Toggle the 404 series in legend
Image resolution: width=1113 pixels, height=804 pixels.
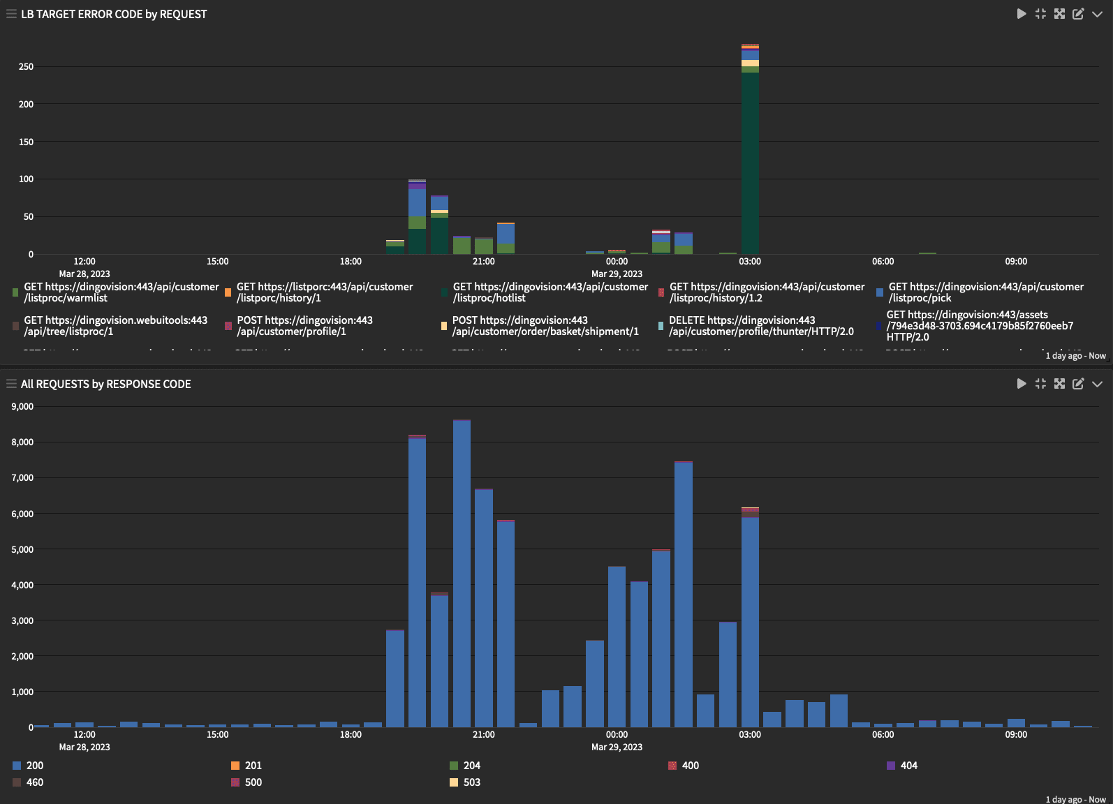click(908, 766)
